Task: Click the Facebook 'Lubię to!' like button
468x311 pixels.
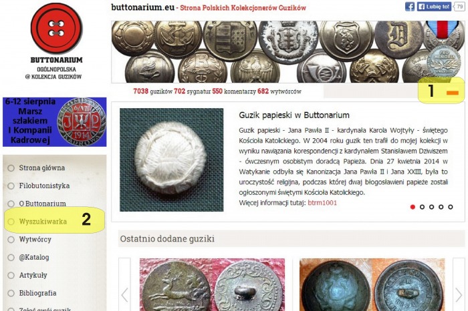Action: click(434, 7)
